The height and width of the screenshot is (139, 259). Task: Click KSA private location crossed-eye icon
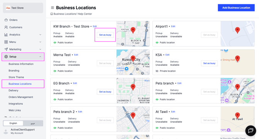tap(157, 71)
